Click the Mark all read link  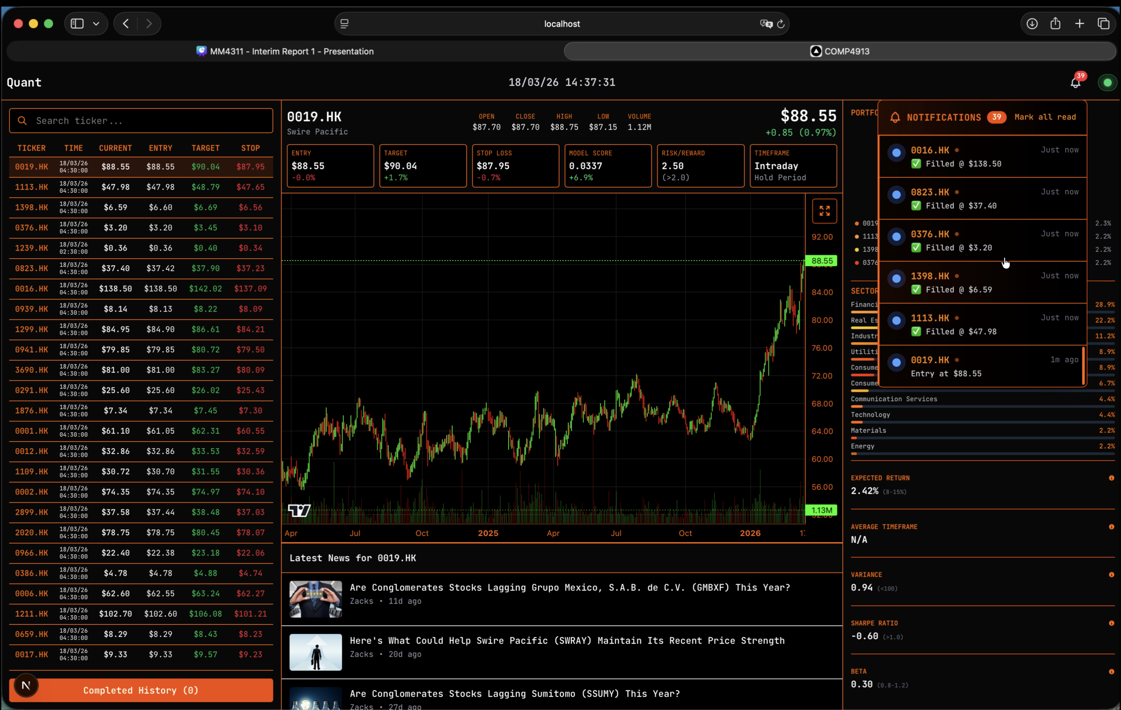click(1045, 117)
